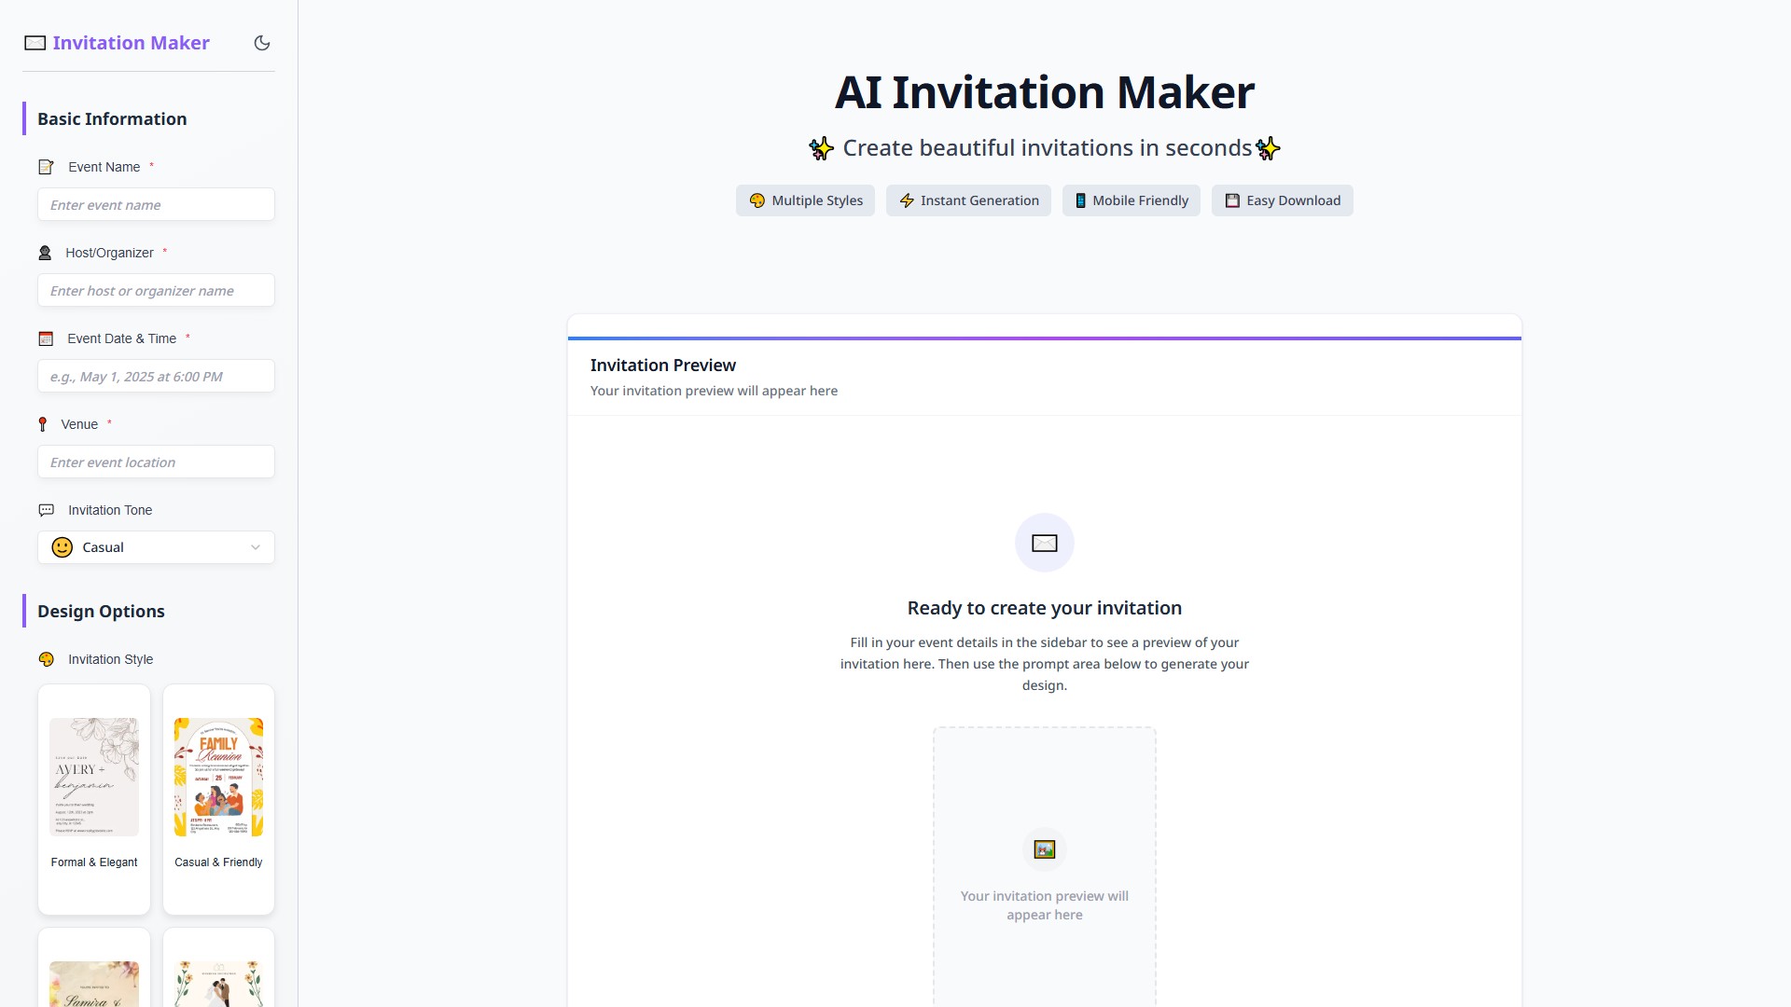Toggle dark mode with the moon icon

pyautogui.click(x=262, y=43)
